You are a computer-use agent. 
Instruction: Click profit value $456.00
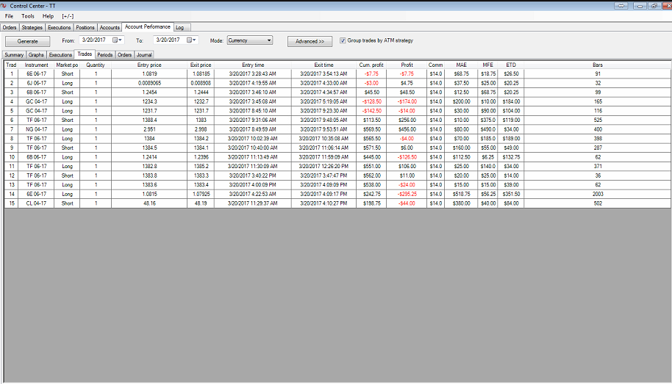[x=407, y=129]
